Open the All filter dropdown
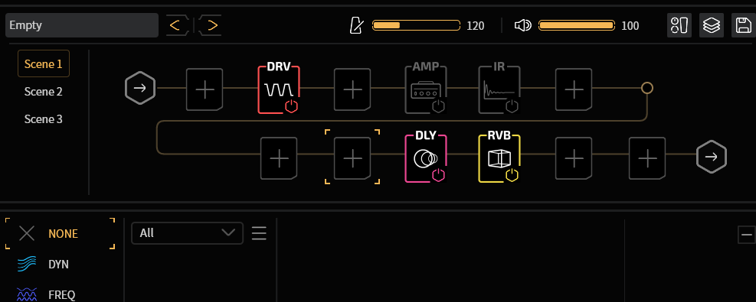Viewport: 756px width, 302px height. pyautogui.click(x=187, y=233)
